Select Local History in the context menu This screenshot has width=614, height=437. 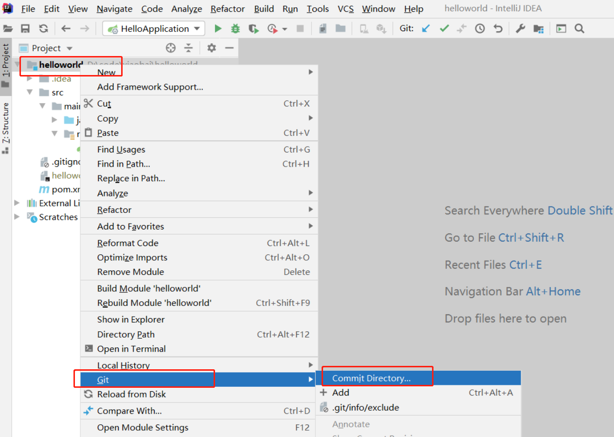click(x=199, y=365)
